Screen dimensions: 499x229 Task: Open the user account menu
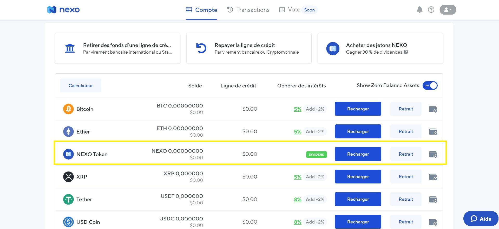pyautogui.click(x=448, y=10)
